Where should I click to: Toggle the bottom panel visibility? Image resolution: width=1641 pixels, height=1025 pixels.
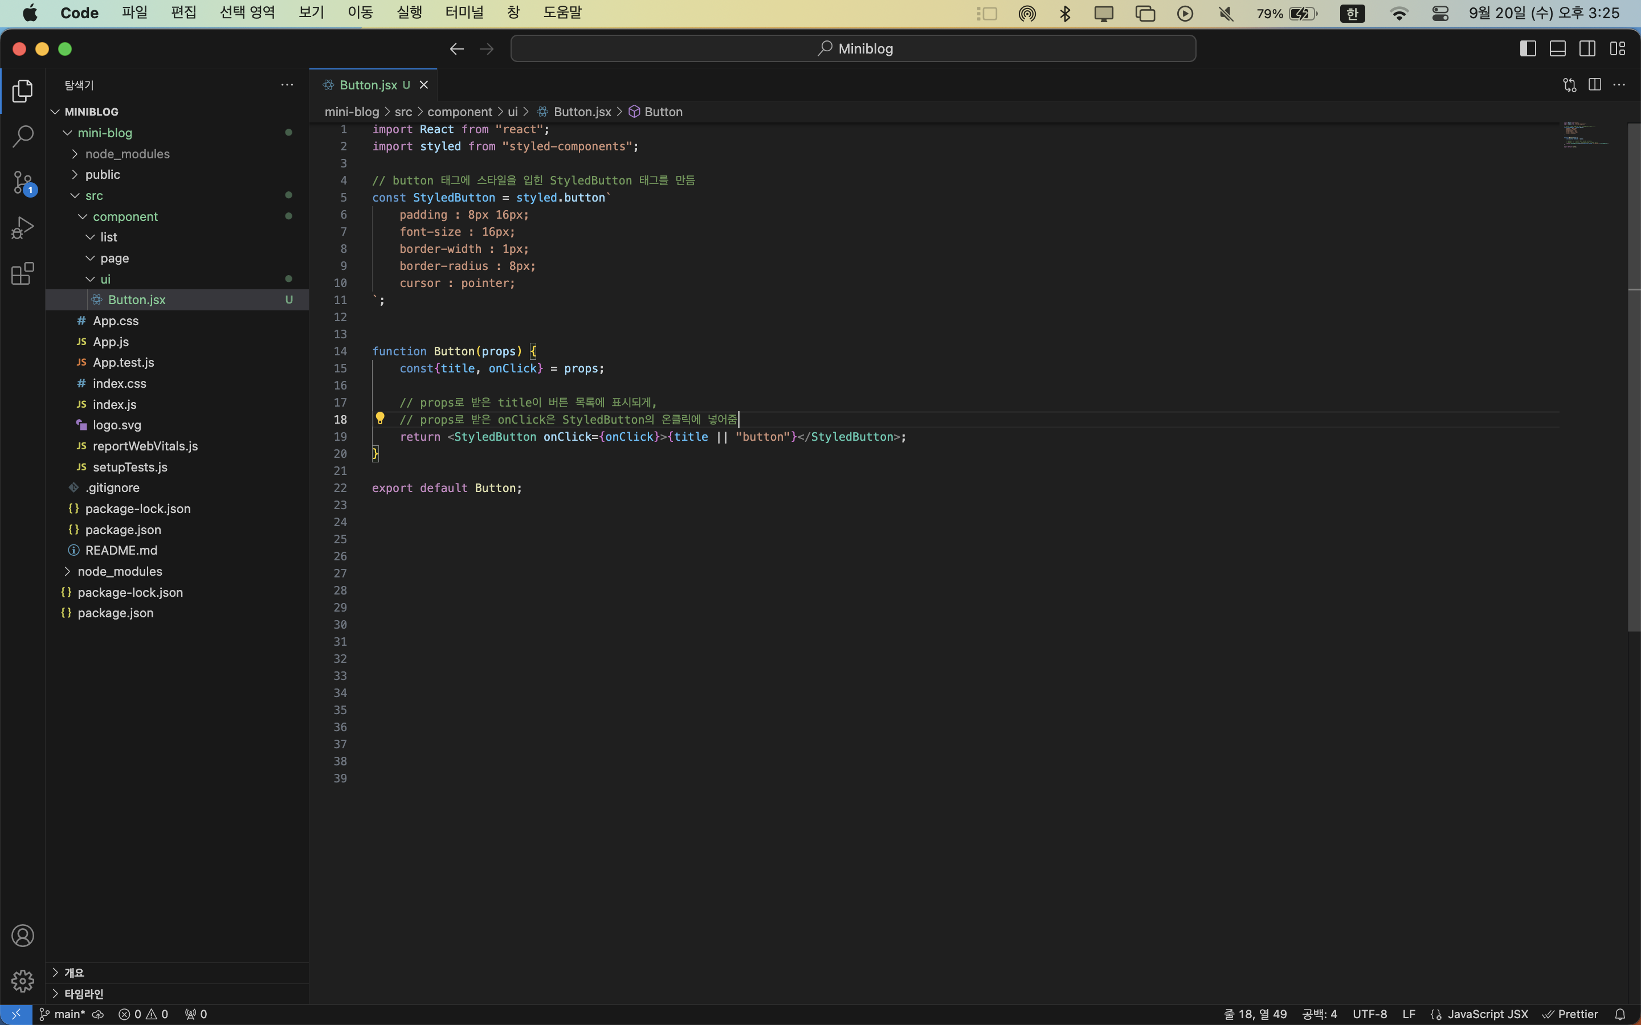[x=1558, y=49]
